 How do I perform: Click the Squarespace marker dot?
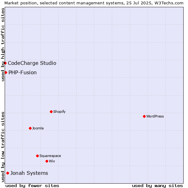coord(37,156)
